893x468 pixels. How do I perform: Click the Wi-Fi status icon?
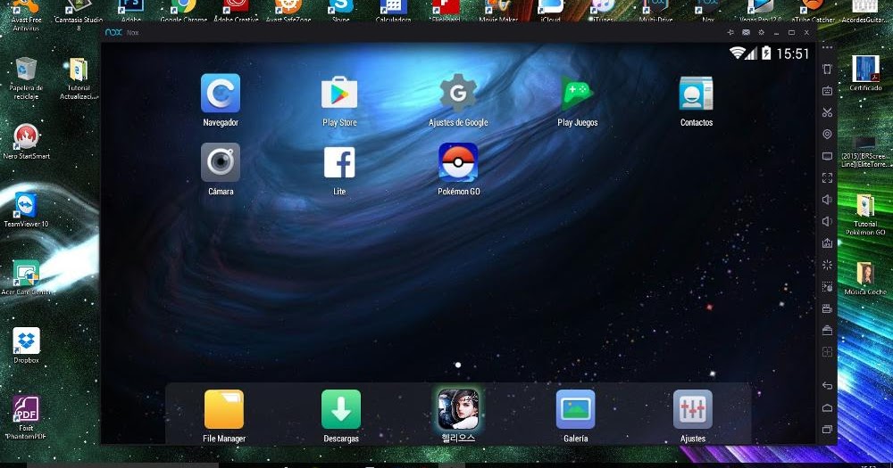coord(738,53)
